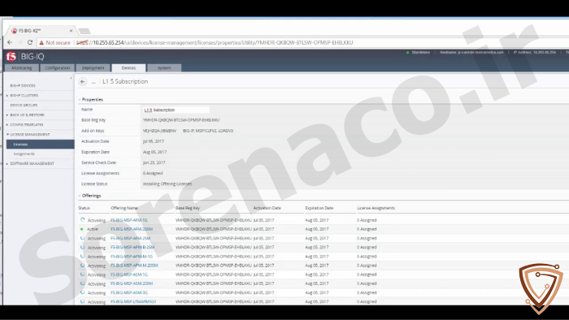Click the F5 logo in header

pos(11,56)
